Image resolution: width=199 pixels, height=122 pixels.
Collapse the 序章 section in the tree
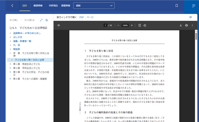(10, 53)
